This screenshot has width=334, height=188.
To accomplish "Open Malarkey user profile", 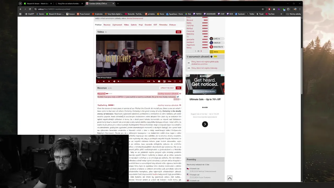I will click(x=190, y=34).
